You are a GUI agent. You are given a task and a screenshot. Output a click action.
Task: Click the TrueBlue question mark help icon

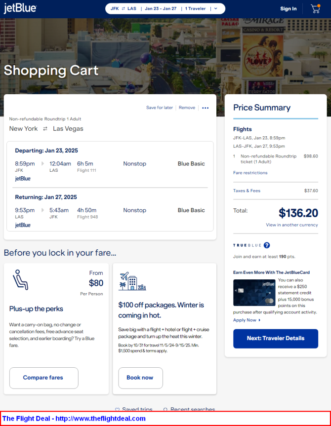tap(267, 245)
